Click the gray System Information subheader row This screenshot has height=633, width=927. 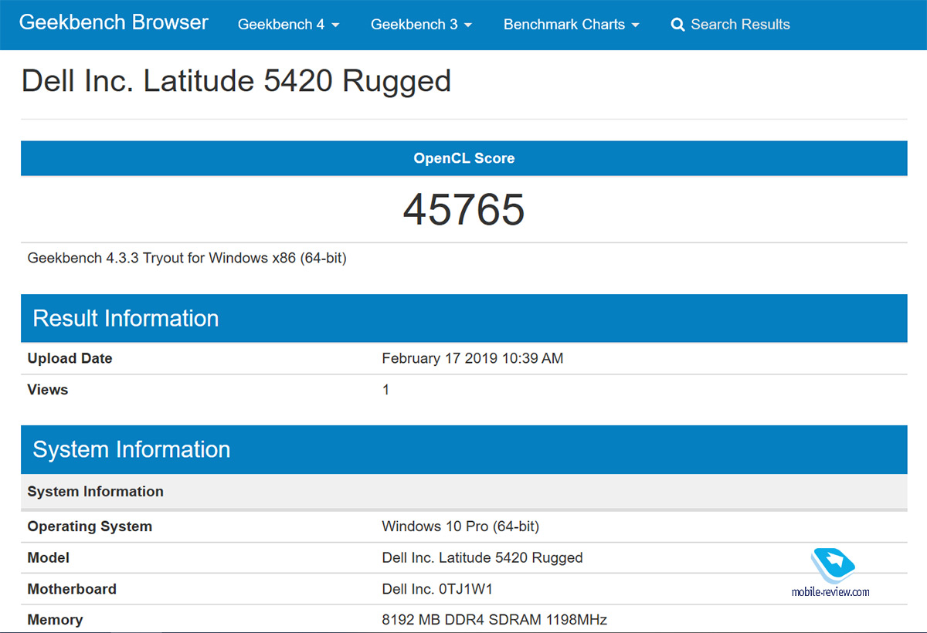pyautogui.click(x=463, y=492)
